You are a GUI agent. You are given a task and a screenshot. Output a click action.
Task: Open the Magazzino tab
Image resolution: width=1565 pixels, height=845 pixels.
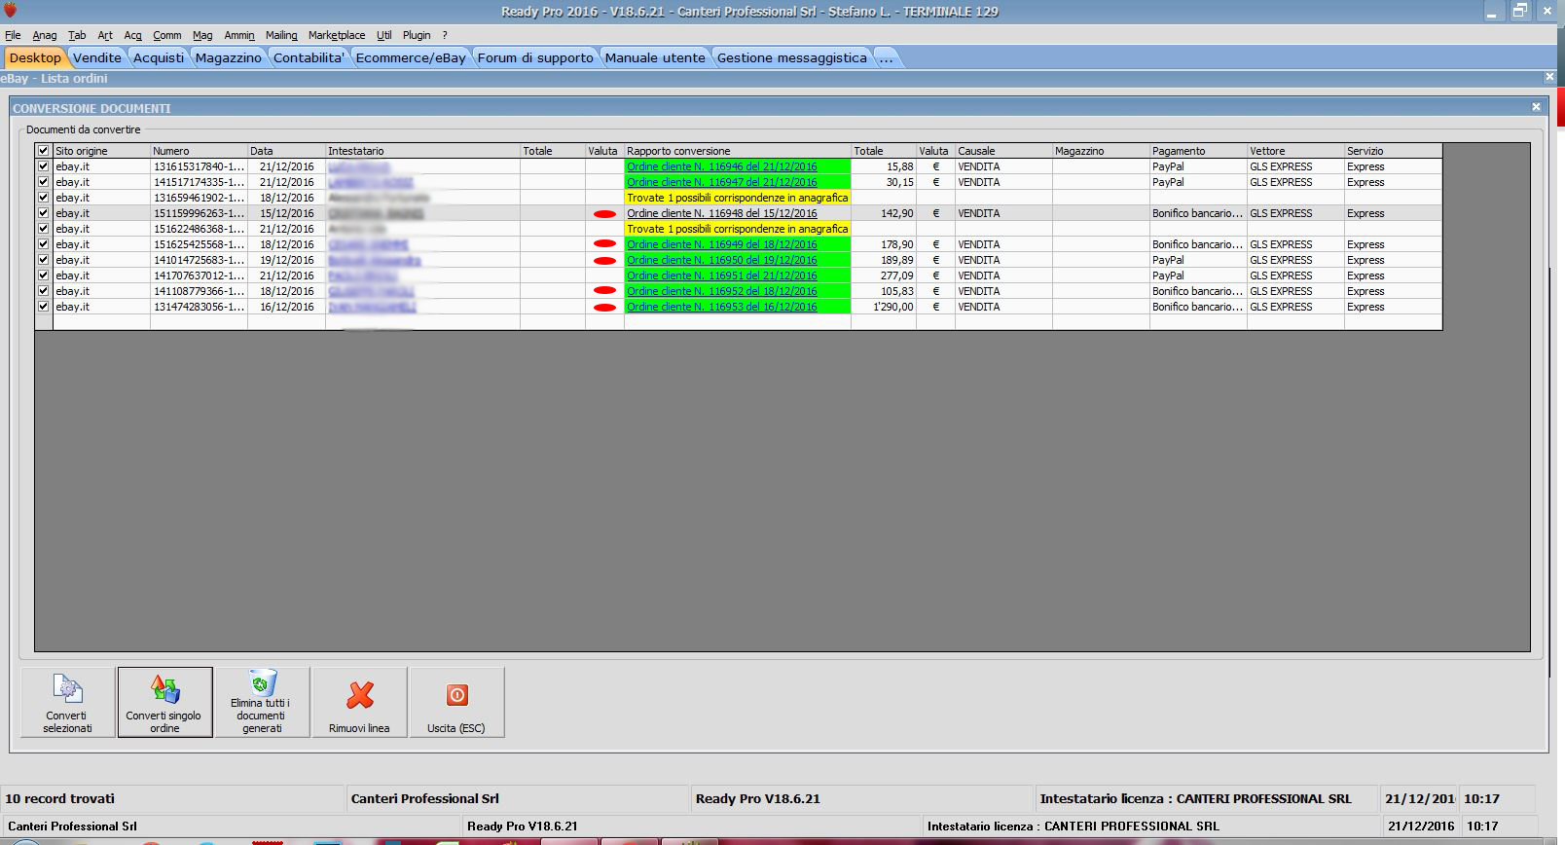pos(229,58)
